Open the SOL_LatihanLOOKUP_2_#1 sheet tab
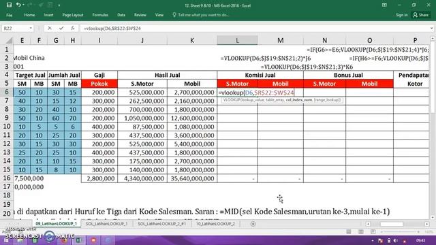 (x=161, y=224)
